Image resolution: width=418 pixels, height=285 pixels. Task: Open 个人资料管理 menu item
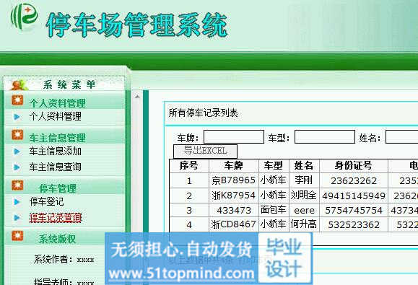[55, 116]
